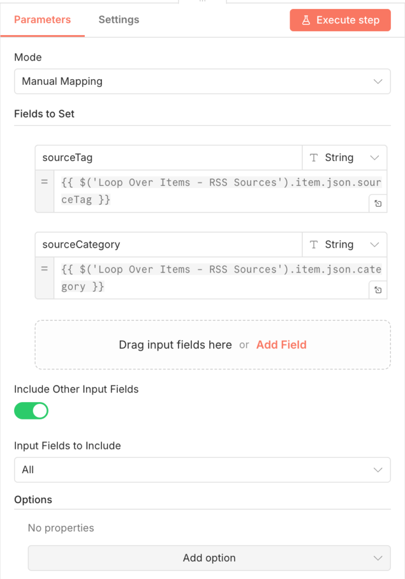Open expression editor for sourceTag value

click(x=378, y=203)
